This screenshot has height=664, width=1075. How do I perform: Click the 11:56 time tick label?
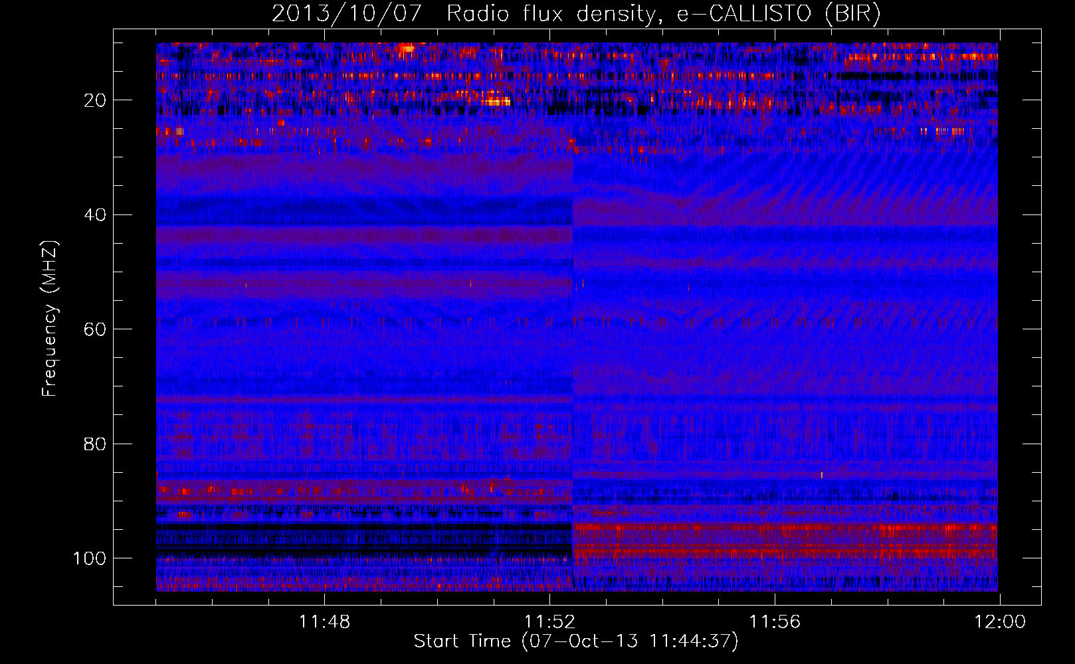tap(775, 622)
